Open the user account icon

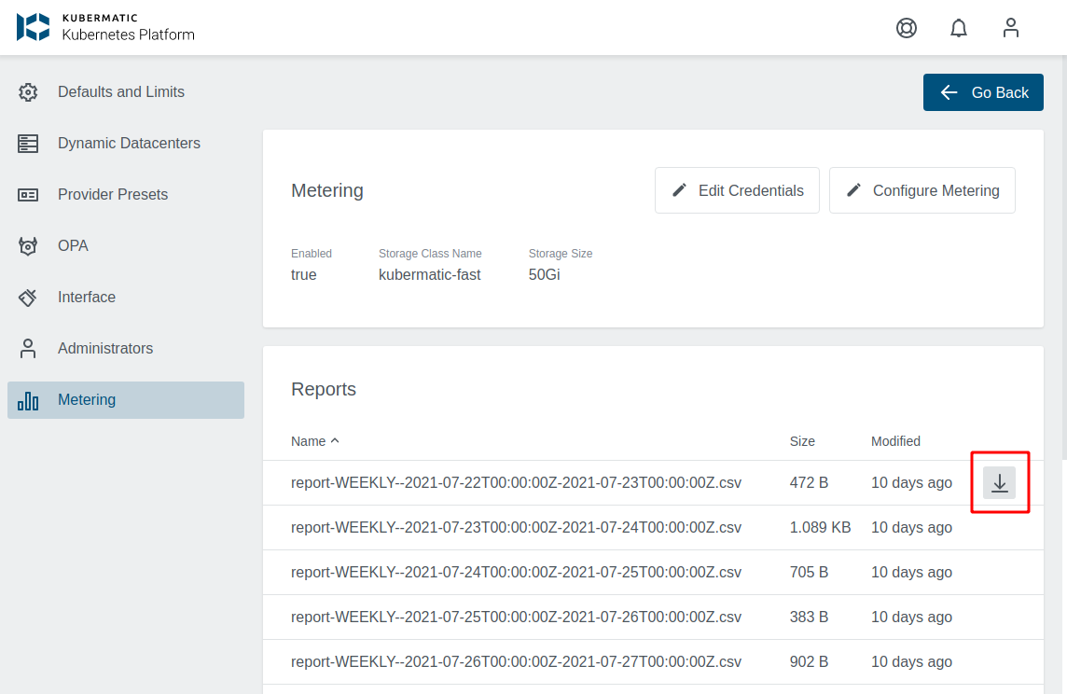[x=1011, y=28]
